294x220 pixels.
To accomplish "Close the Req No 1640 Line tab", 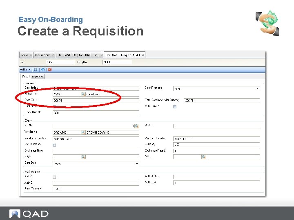I will pyautogui.click(x=102, y=55).
